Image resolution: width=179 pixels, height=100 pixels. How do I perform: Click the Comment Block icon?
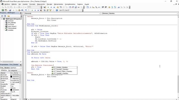tap(112, 7)
